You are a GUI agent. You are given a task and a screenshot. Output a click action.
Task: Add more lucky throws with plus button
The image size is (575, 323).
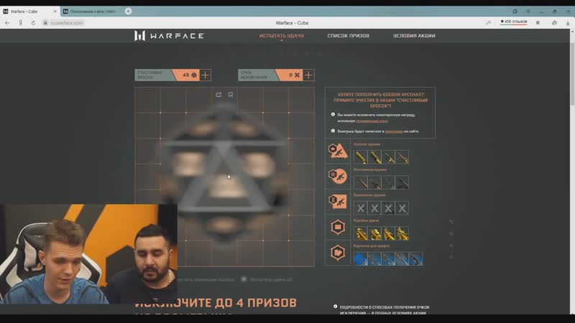click(x=206, y=75)
